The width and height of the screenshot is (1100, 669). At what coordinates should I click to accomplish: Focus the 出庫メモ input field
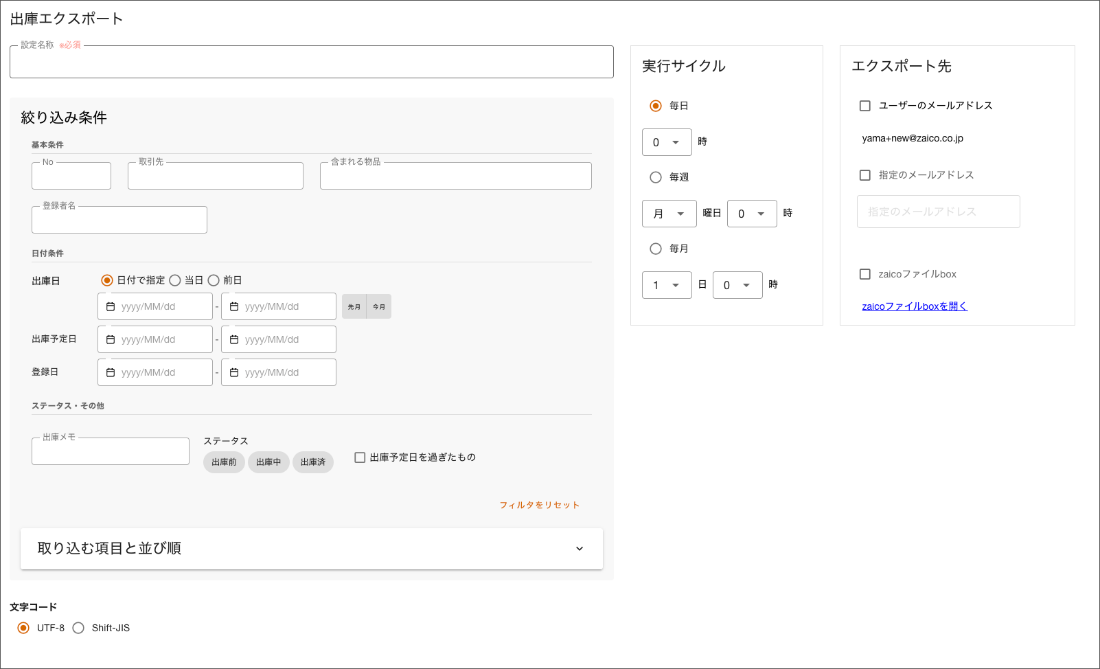tap(111, 451)
